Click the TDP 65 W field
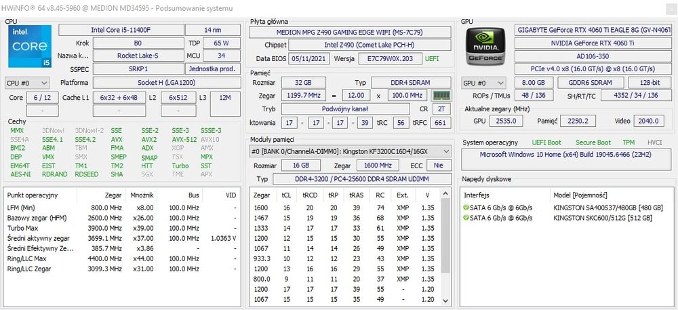The height and width of the screenshot is (310, 678). pos(222,43)
